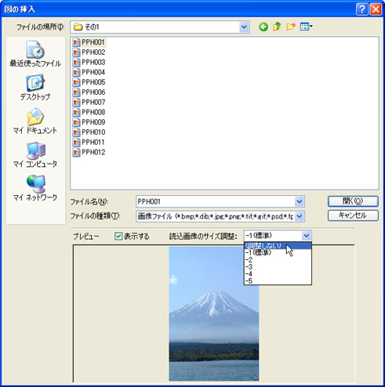Open マイ ネットワーク location

pos(35,188)
